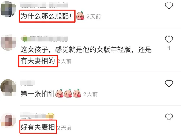
Task: Select the comment '这女孩子,感觉就是他的女版年轻版'
Action: 86,50
